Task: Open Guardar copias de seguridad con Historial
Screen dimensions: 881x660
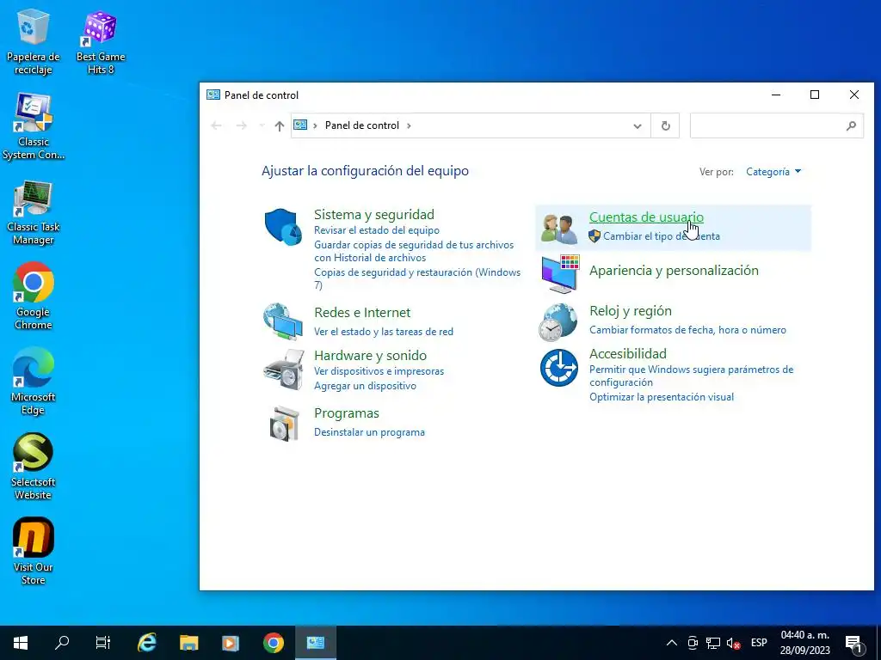Action: coord(414,252)
